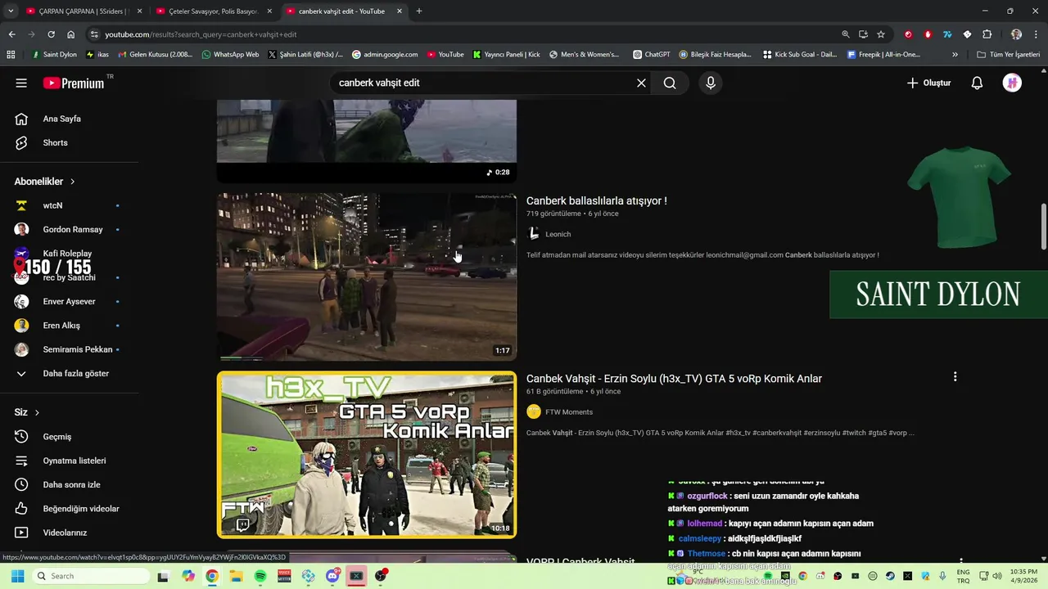Reload the page
The image size is (1048, 589).
tap(51, 34)
